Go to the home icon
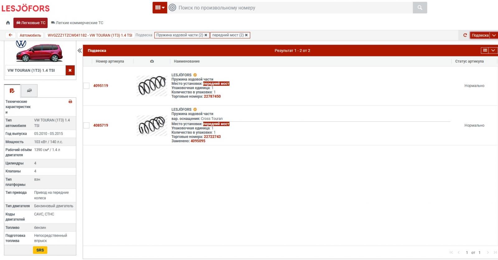The height and width of the screenshot is (260, 498). (x=8, y=23)
